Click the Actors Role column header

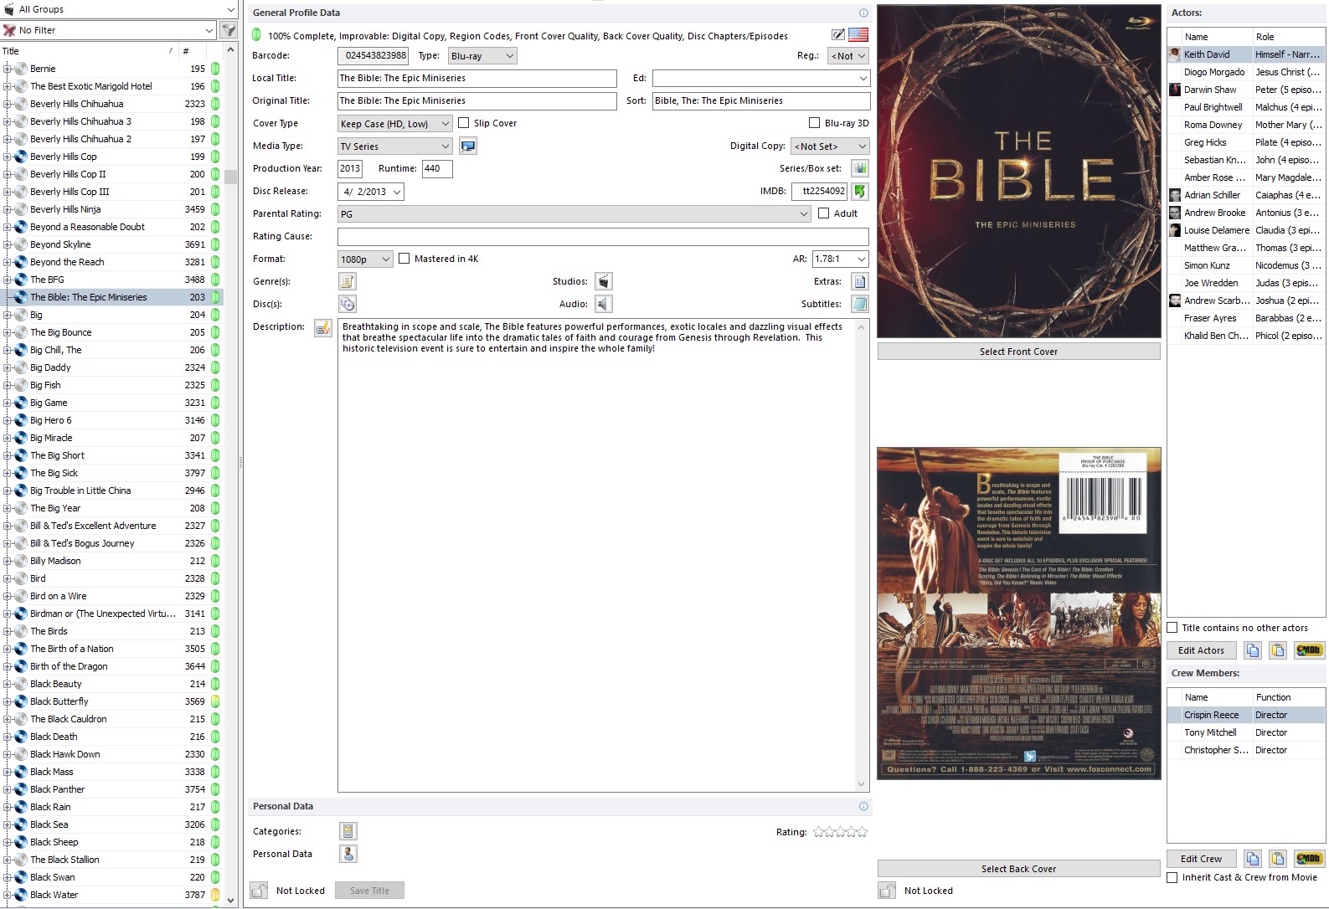[x=1288, y=37]
